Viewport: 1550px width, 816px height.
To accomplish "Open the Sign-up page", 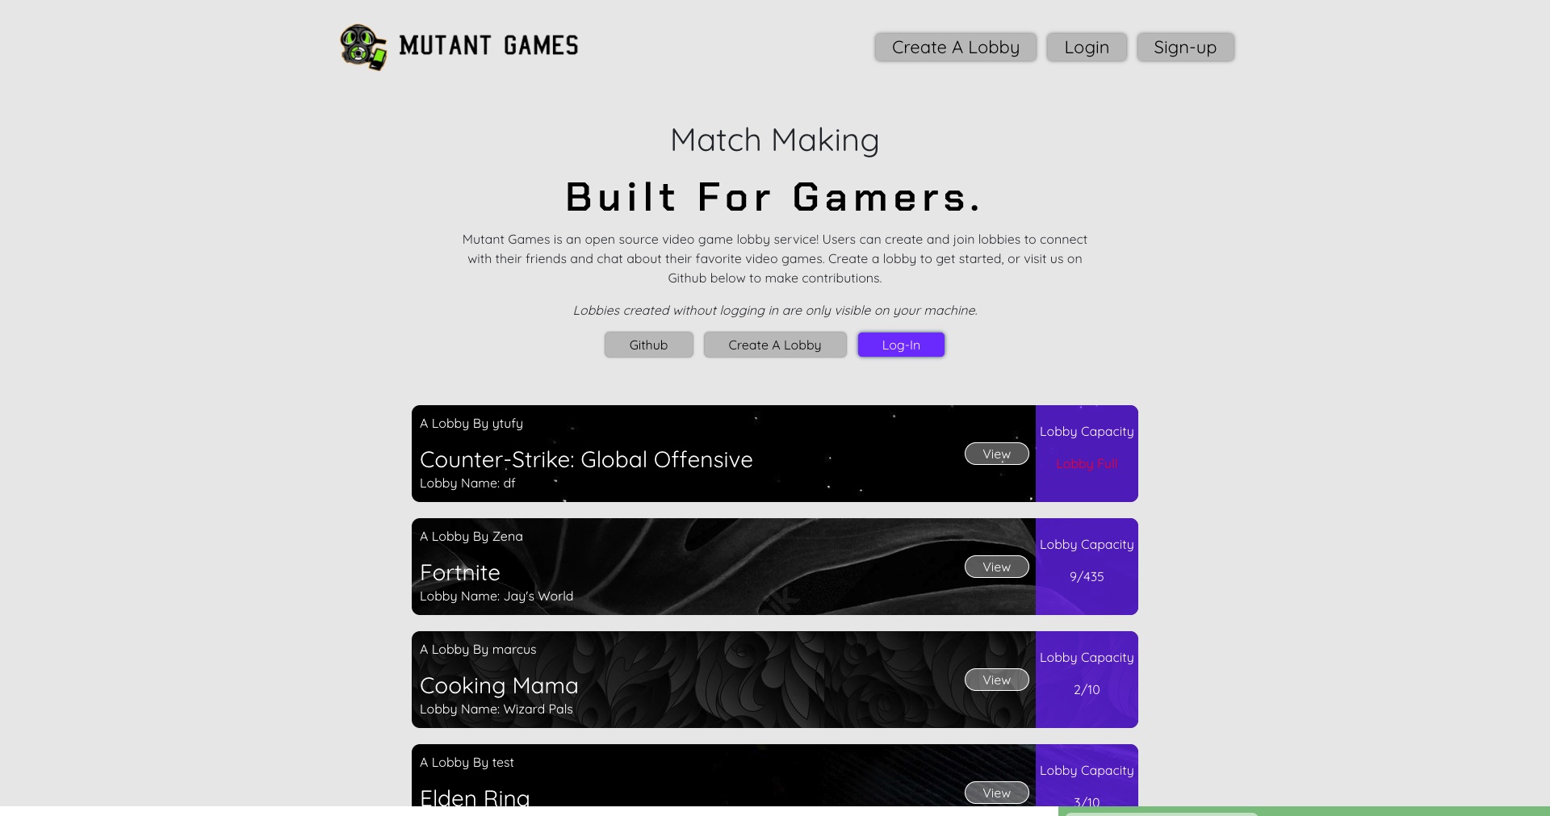I will [x=1184, y=48].
